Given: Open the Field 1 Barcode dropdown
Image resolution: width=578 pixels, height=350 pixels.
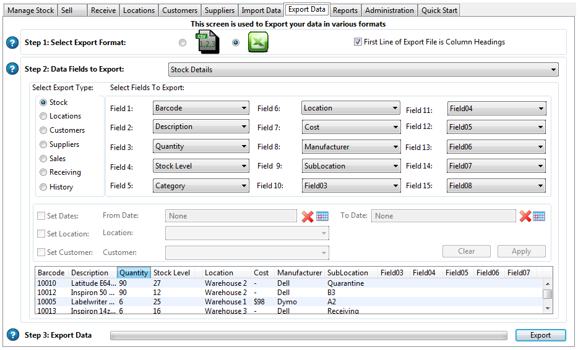Looking at the screenshot, I should click(x=201, y=108).
